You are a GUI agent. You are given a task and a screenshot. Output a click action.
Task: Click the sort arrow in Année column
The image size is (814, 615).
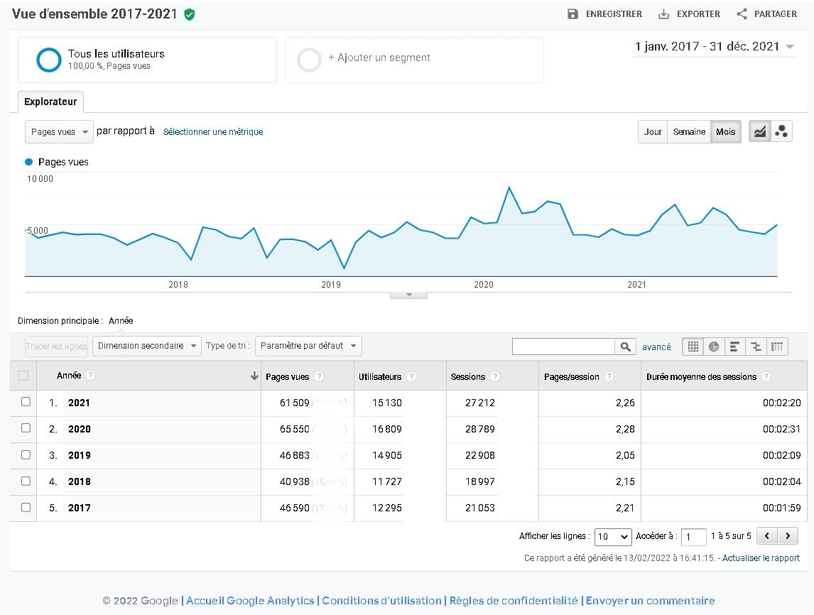click(254, 376)
